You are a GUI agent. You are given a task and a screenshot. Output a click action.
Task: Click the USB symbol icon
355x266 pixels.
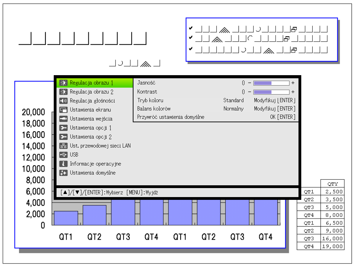click(x=63, y=155)
